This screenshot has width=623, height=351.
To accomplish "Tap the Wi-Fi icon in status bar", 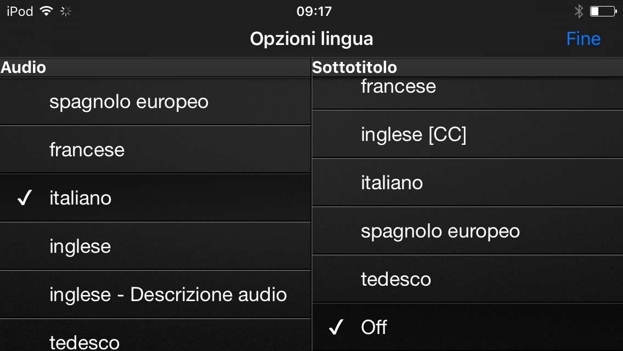I will click(x=46, y=11).
